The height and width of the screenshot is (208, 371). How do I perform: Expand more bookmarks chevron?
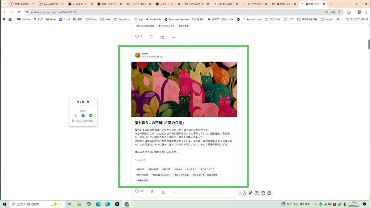(338, 19)
